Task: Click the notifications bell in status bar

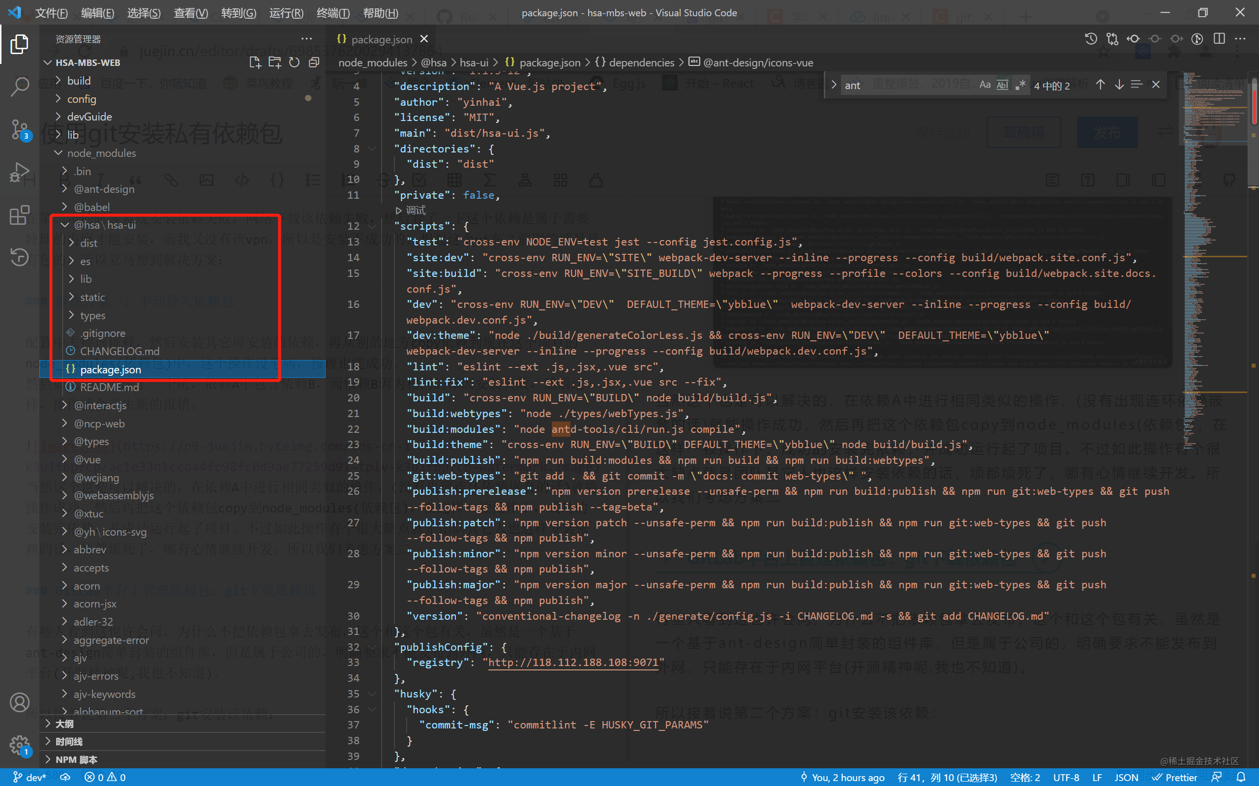Action: pyautogui.click(x=1241, y=777)
